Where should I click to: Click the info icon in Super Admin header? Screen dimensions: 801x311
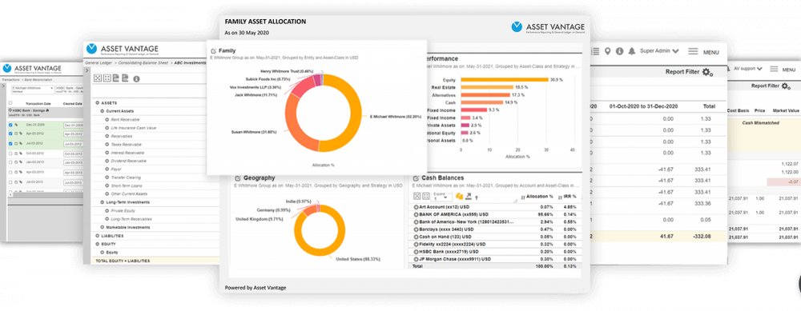coord(620,51)
